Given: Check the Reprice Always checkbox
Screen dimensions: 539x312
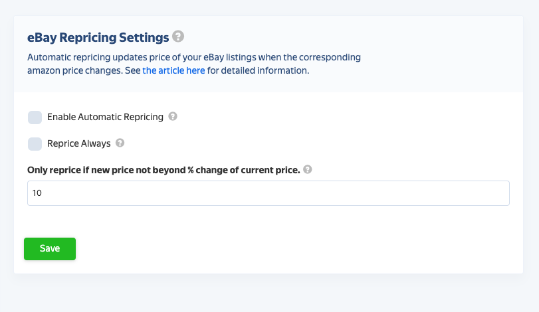Looking at the screenshot, I should (35, 144).
